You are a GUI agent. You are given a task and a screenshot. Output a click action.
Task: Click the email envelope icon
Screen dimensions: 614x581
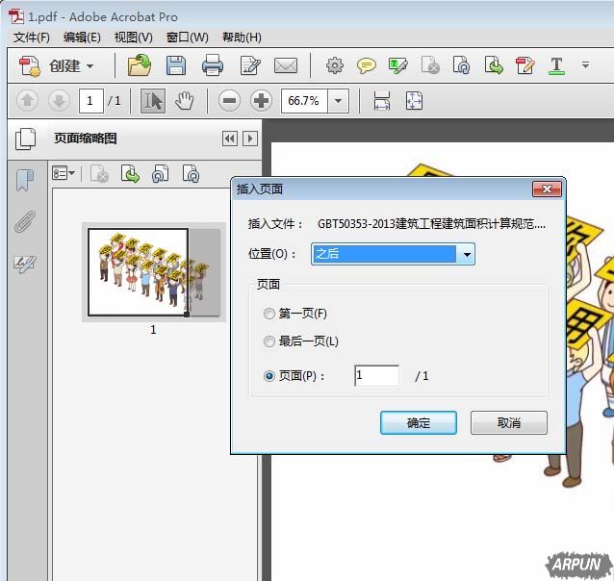[x=286, y=65]
